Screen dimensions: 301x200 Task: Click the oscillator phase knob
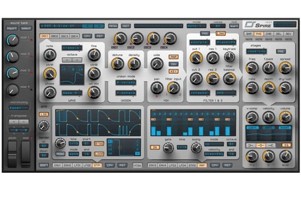[x=50, y=92]
